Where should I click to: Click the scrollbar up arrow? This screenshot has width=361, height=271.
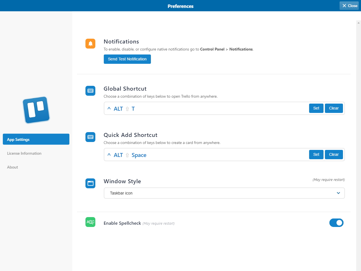coord(358,23)
